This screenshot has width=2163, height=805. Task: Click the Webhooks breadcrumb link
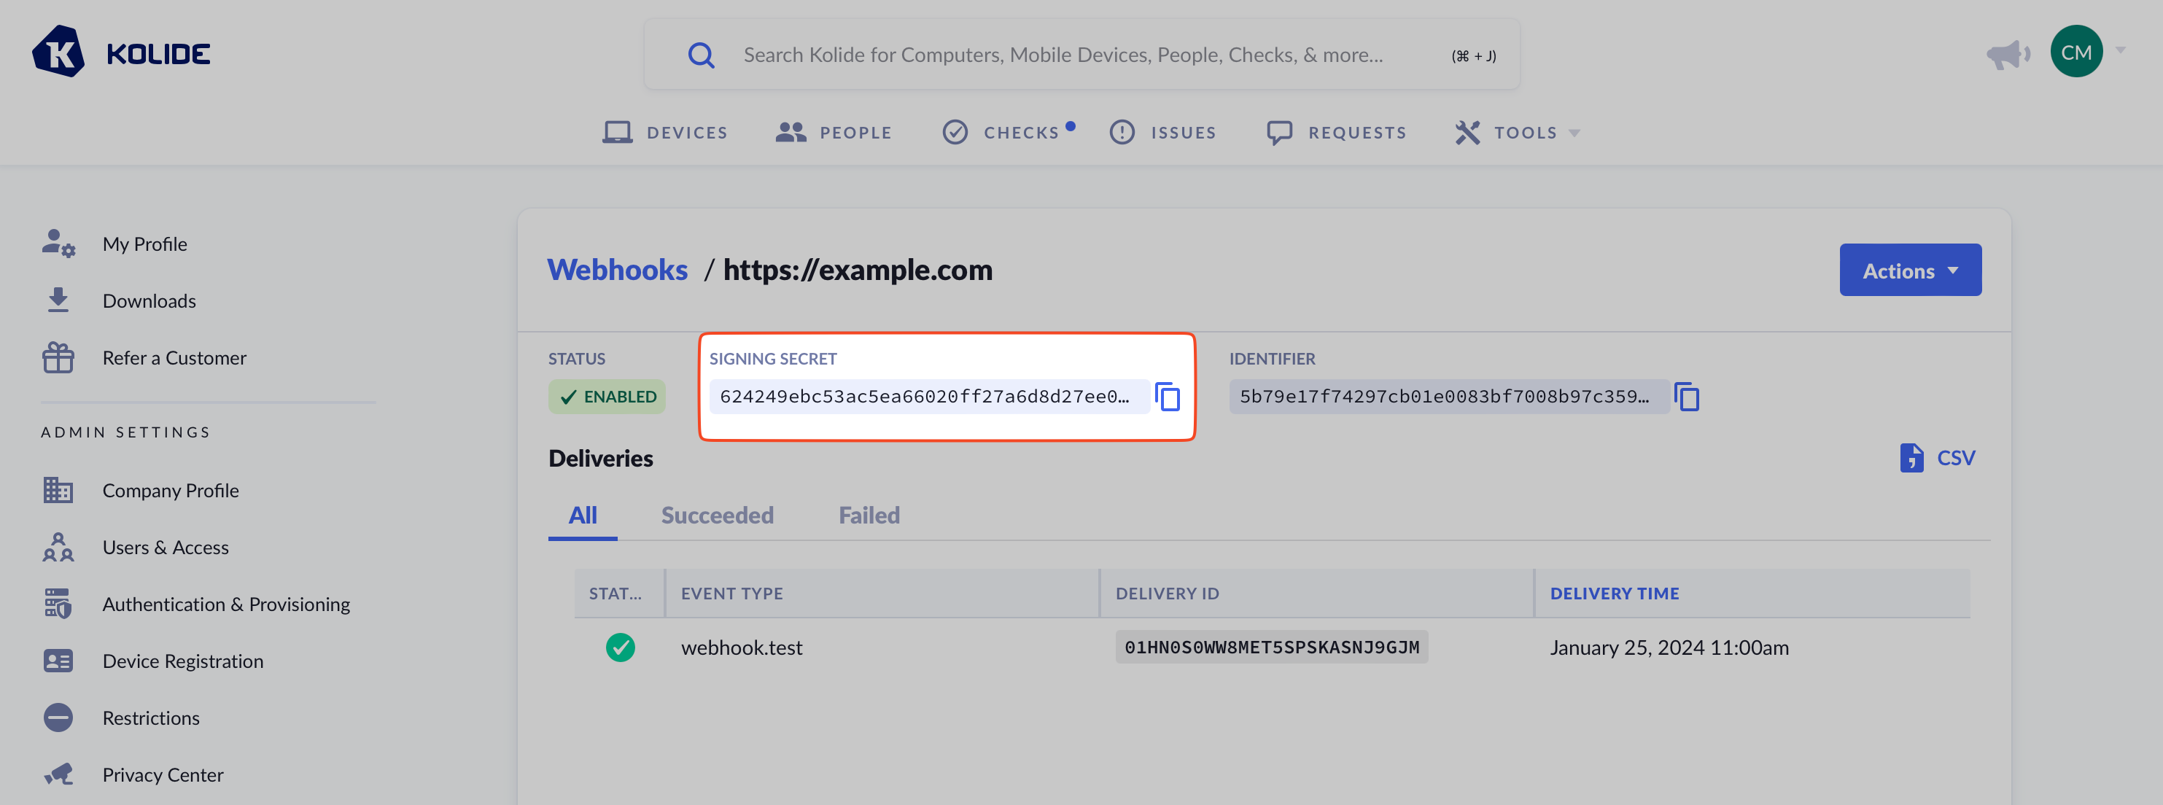tap(617, 270)
